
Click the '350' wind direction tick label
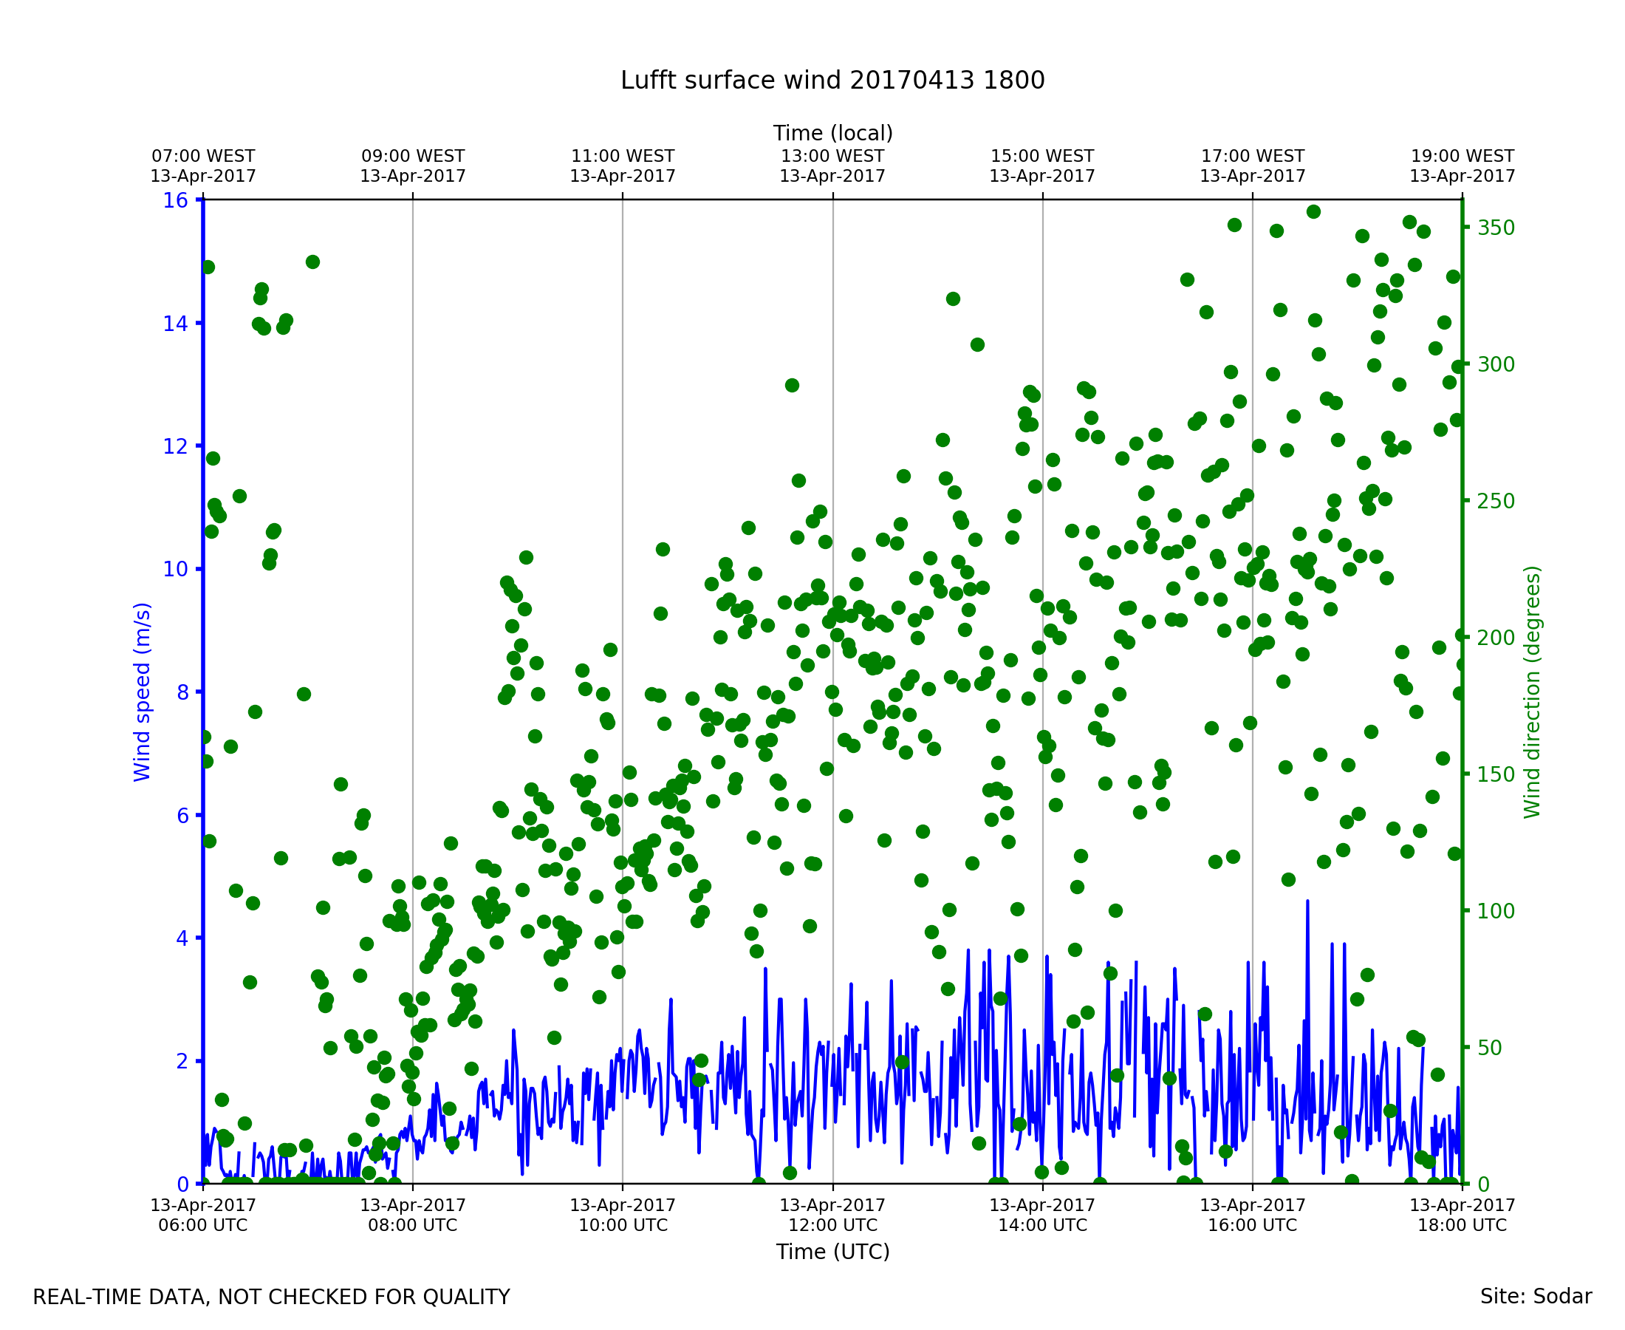(x=1496, y=228)
